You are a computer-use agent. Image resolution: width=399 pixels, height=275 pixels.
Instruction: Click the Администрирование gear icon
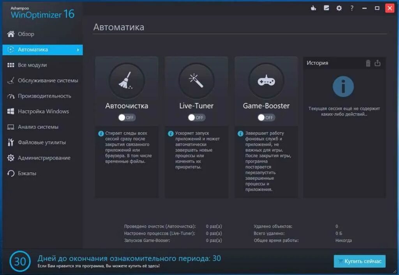click(x=11, y=158)
